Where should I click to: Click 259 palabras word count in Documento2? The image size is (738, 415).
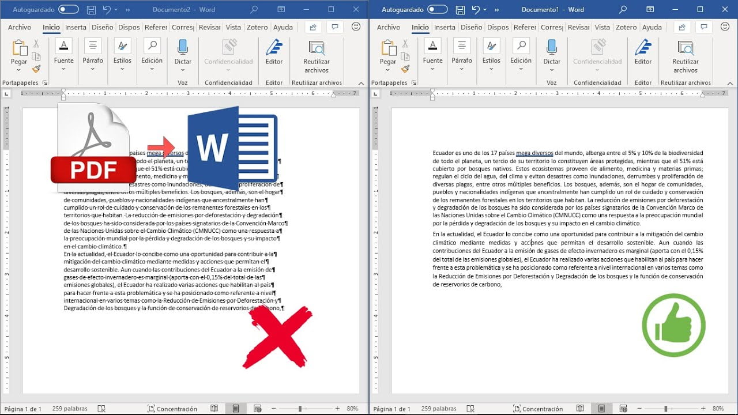pos(70,409)
